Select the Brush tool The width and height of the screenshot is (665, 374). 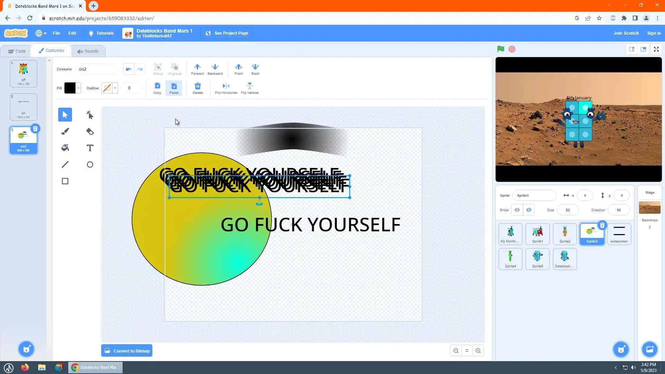pos(65,131)
